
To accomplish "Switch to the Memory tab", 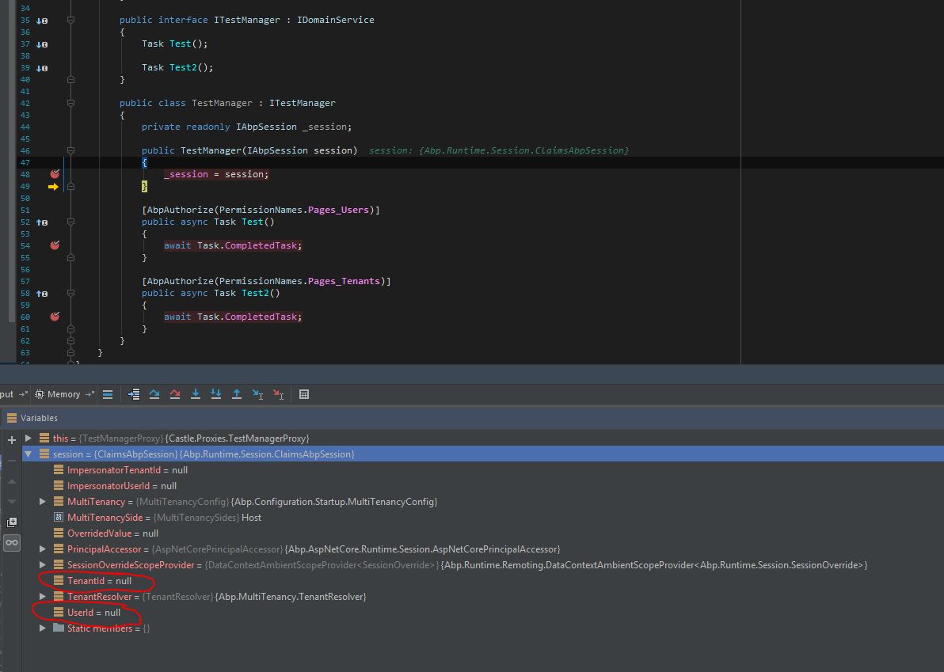I will tap(63, 393).
